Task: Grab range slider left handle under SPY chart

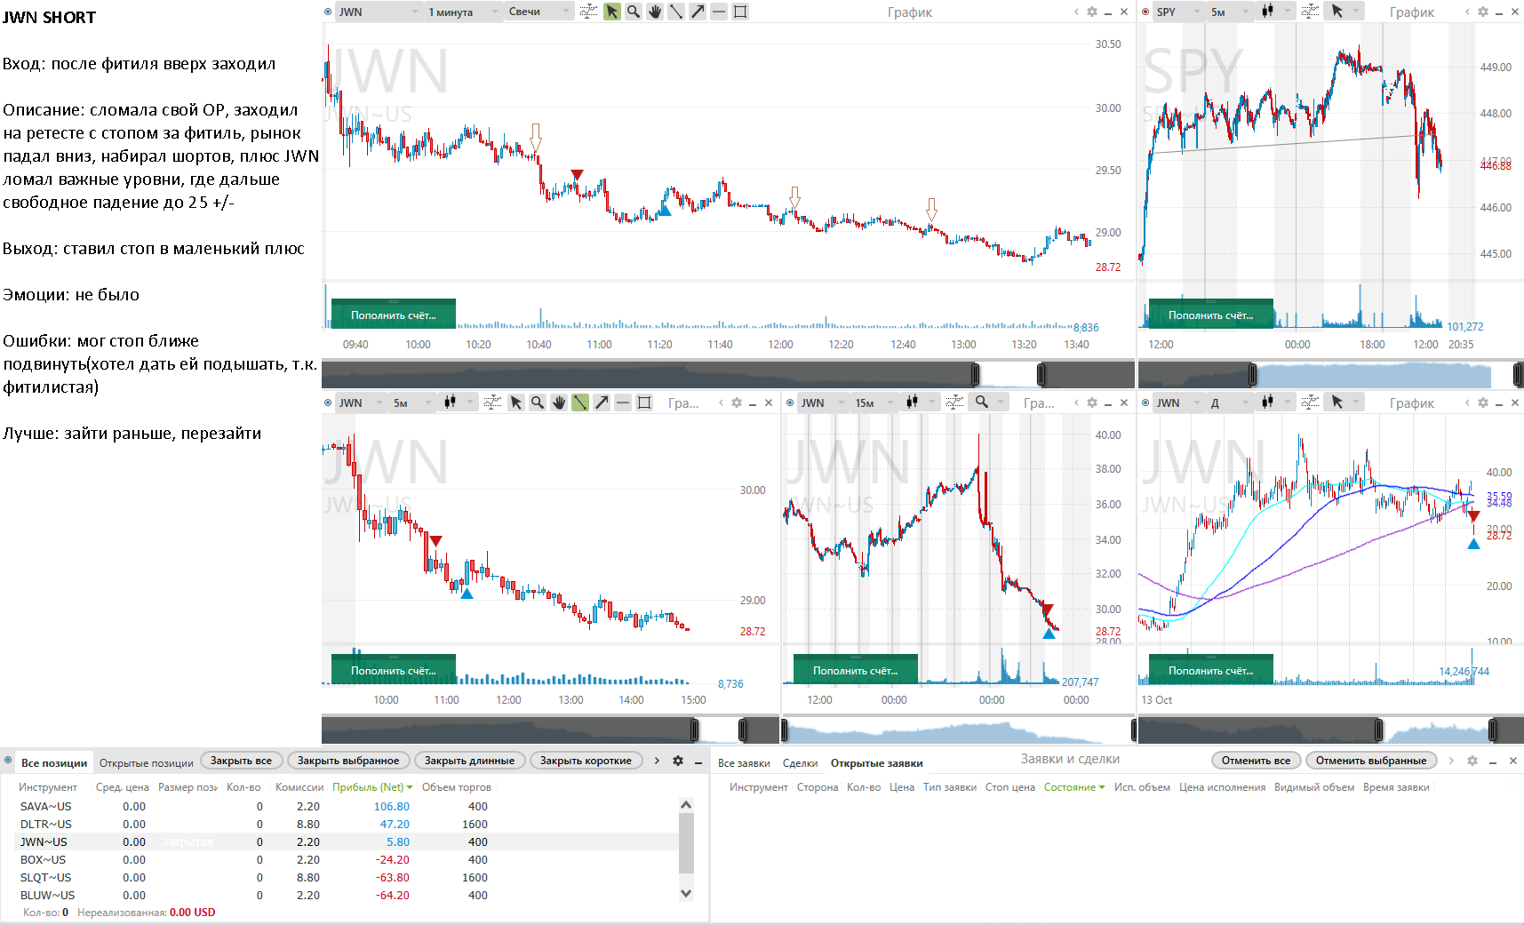Action: point(1252,374)
